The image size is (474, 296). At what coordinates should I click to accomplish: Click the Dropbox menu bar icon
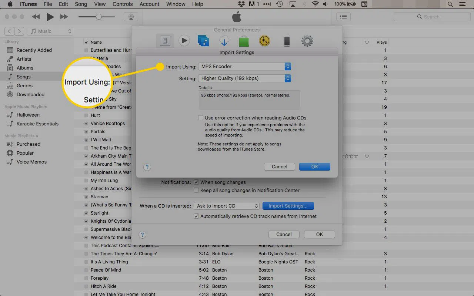[x=241, y=4]
